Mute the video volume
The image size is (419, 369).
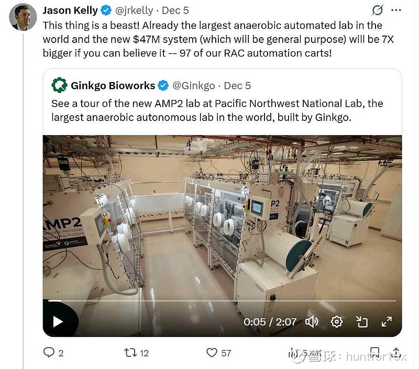pos(312,321)
